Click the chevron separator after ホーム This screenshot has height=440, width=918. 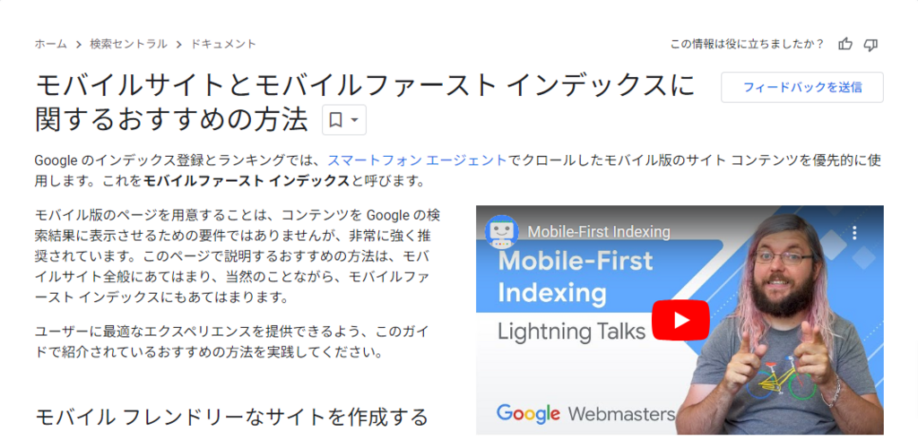[x=78, y=45]
